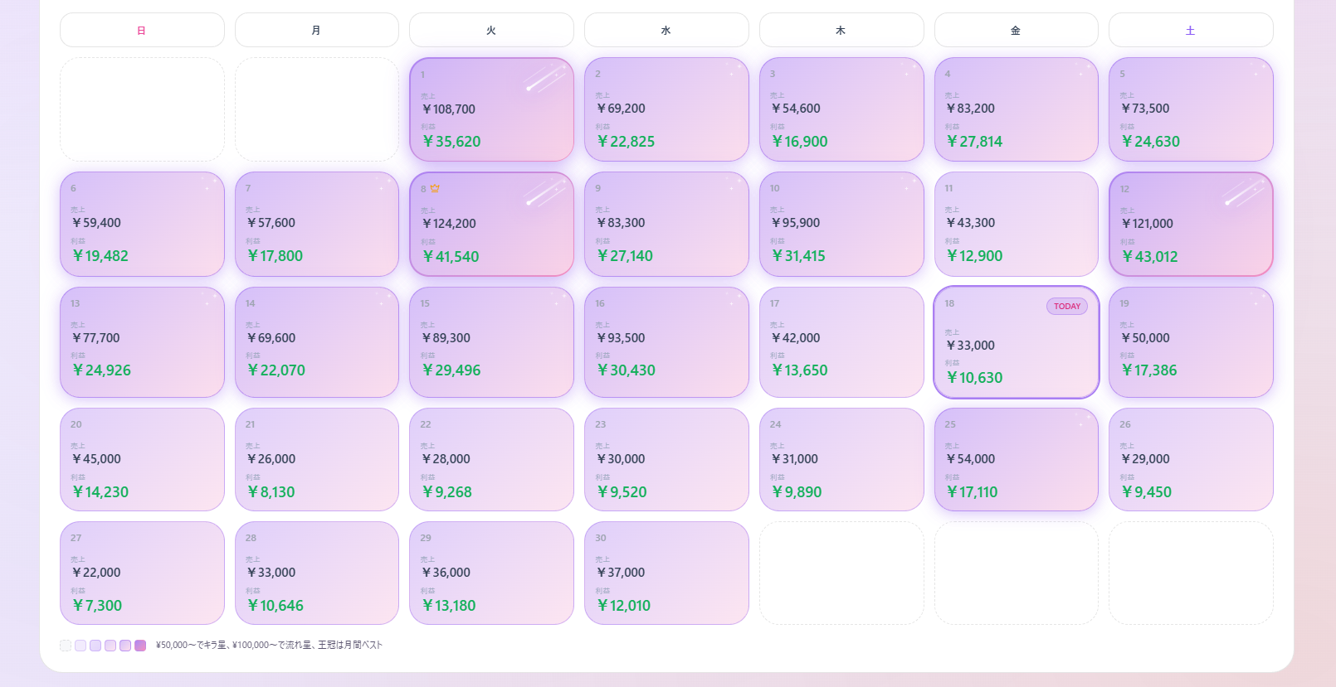This screenshot has height=687, width=1336.
Task: Click the sales value ¥42,000 on day 17
Action: click(796, 338)
